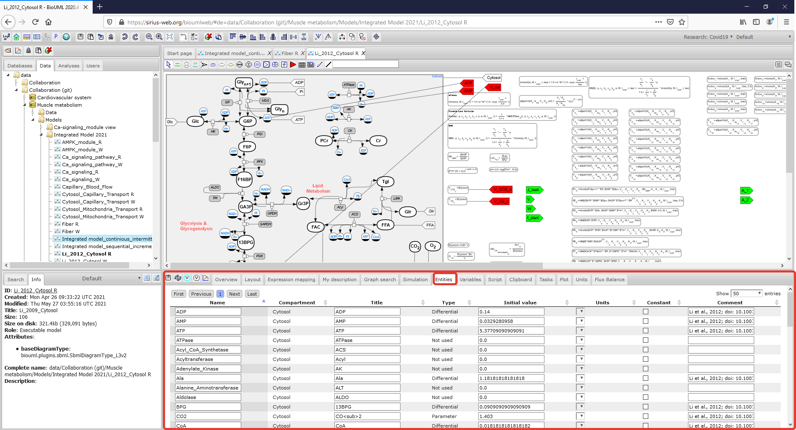Click the ATP Initial value input field
Viewport: 796px width, 430px height.
click(511, 331)
